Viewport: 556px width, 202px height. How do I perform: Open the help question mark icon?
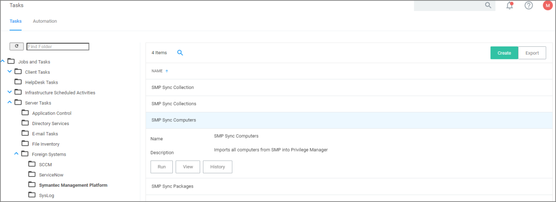[529, 6]
